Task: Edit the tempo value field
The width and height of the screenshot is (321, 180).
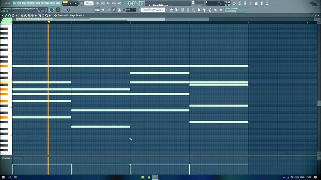Action: coord(89,3)
